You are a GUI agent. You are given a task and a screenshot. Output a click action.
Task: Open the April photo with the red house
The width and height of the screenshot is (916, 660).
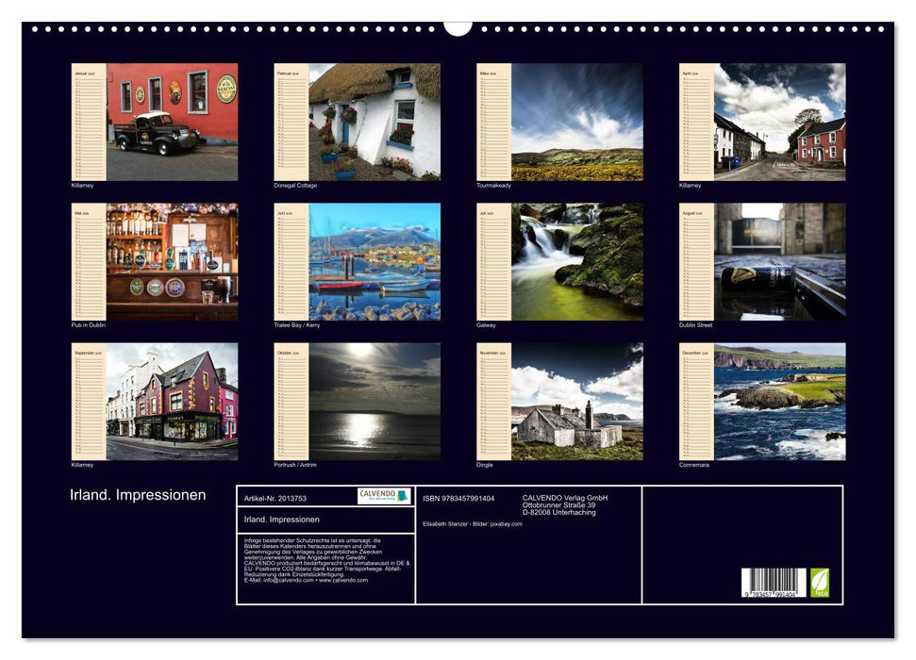coord(779,122)
